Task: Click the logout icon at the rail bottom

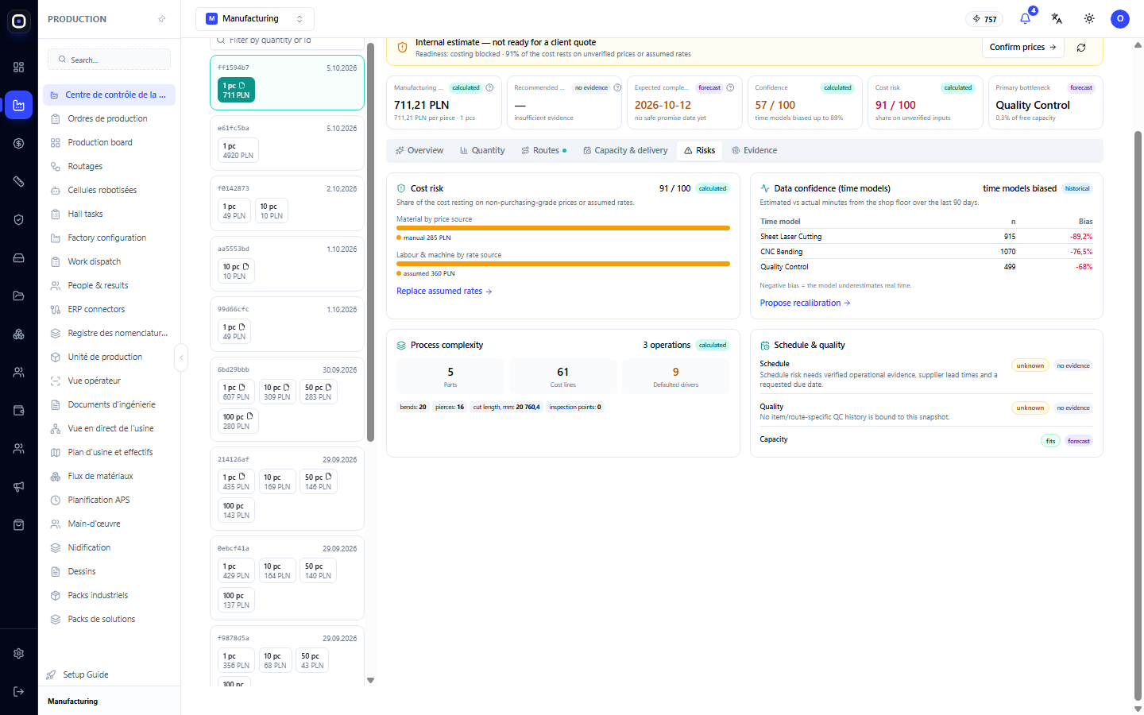Action: [x=19, y=692]
